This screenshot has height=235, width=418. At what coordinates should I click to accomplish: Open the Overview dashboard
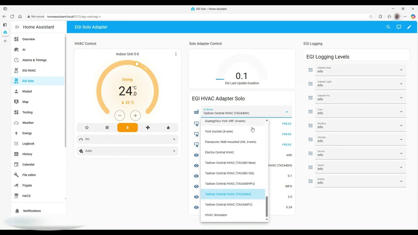coord(39,39)
